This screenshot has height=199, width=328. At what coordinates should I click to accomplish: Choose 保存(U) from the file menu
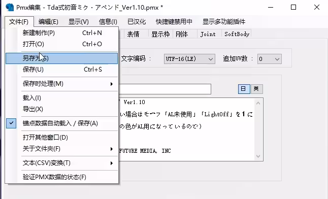coord(62,70)
